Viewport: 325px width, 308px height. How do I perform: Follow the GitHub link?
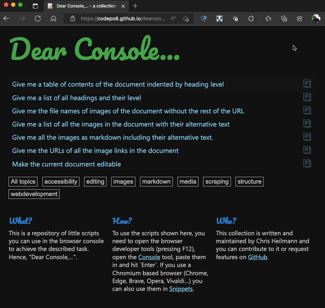pyautogui.click(x=257, y=257)
